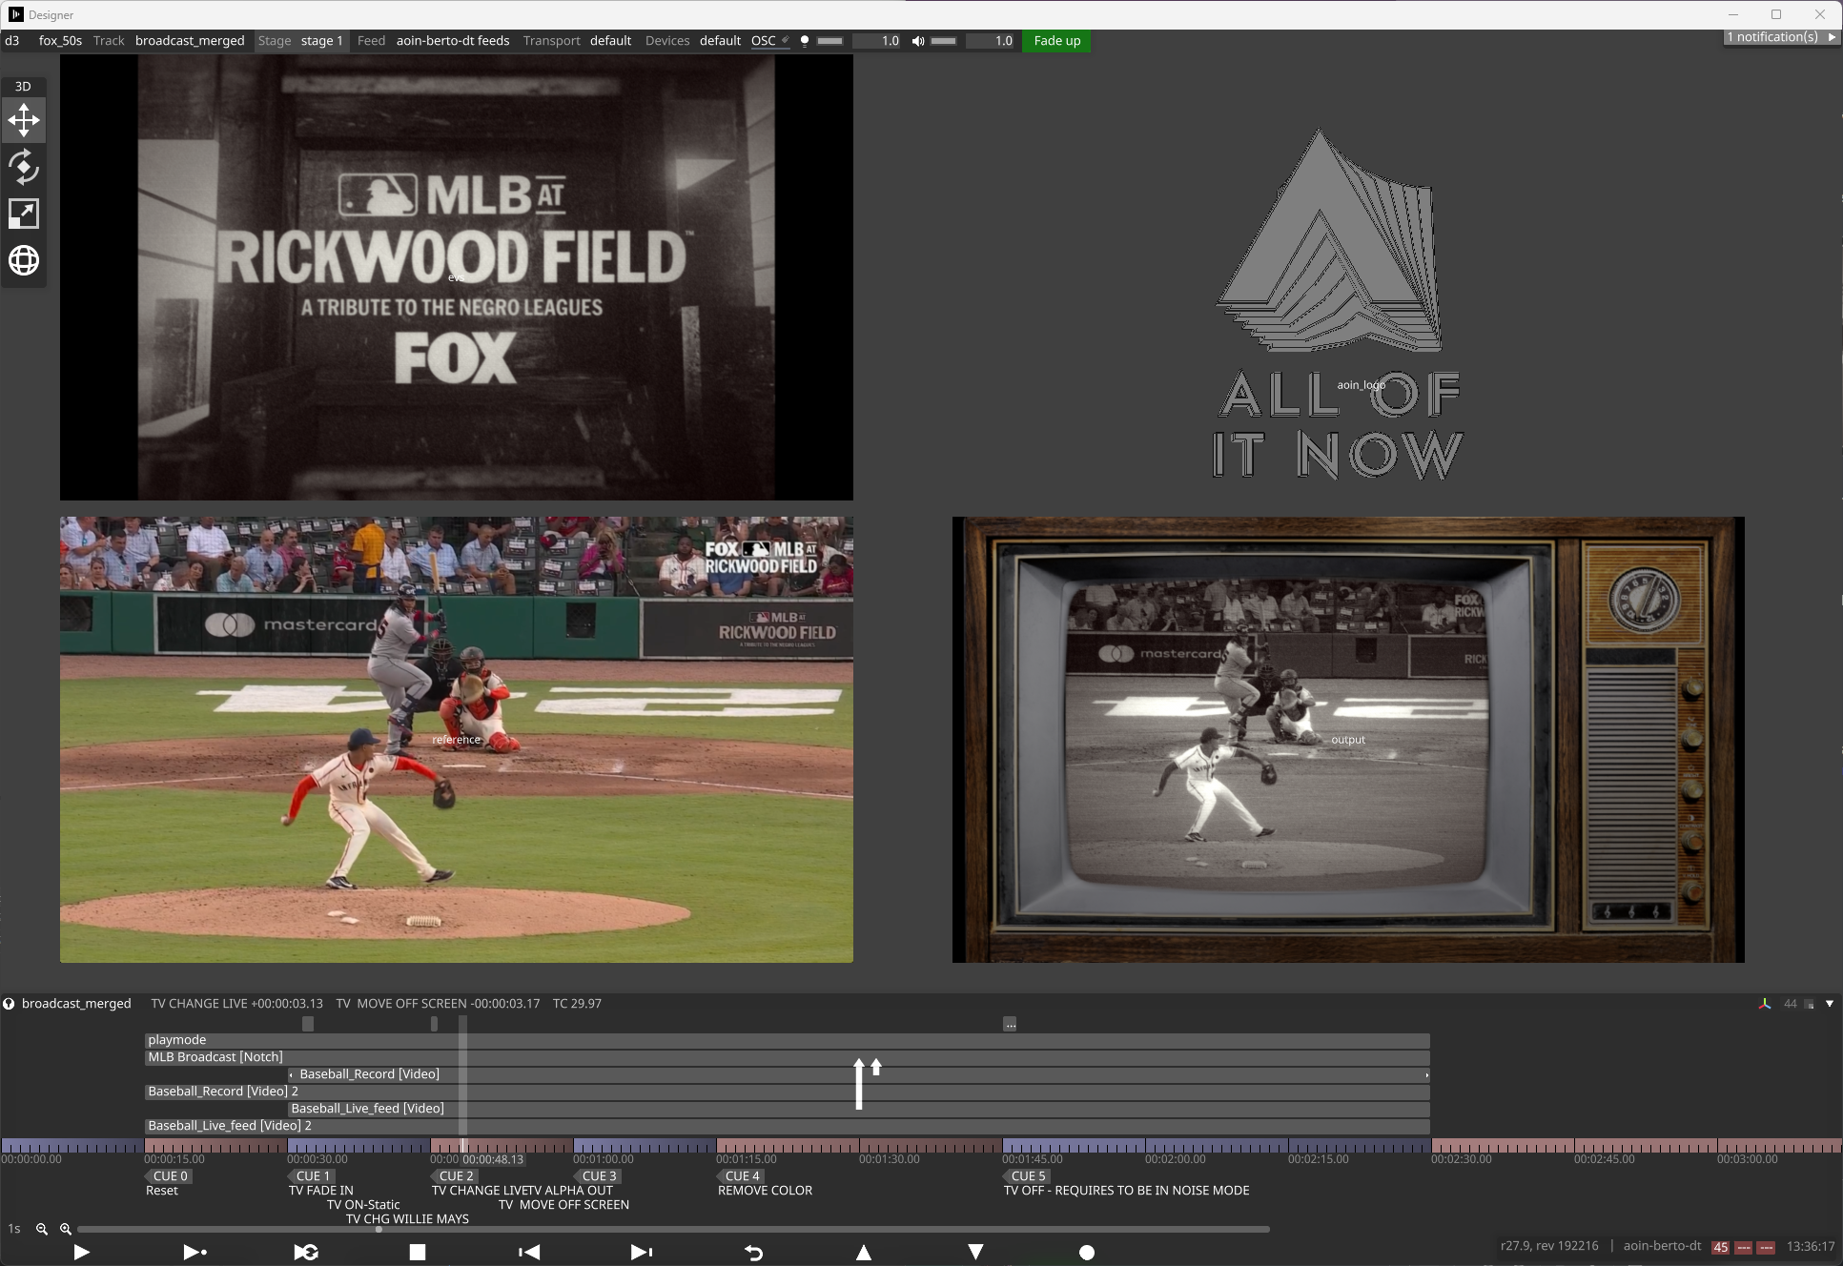Click the d3 menu

[12, 40]
